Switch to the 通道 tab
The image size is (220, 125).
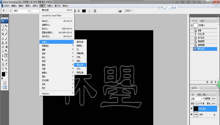tap(199, 95)
